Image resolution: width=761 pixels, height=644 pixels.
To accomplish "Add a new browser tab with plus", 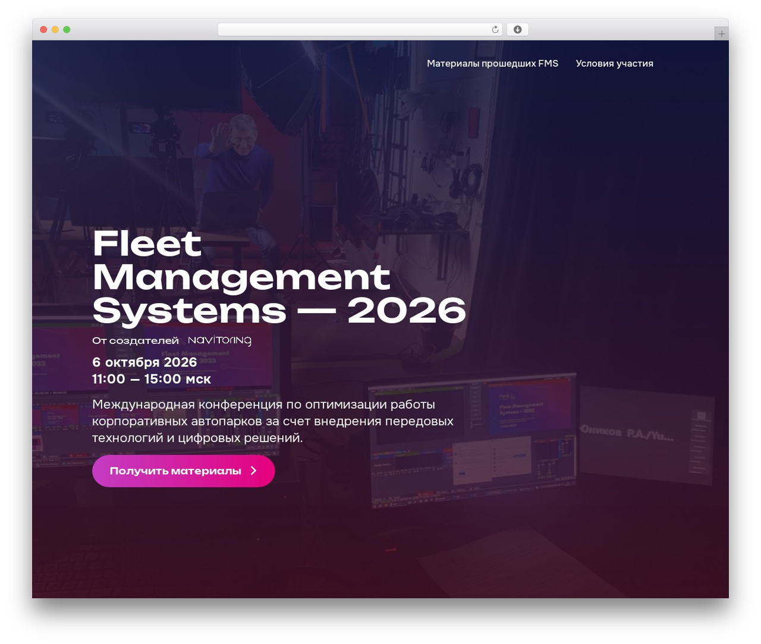I will [721, 34].
